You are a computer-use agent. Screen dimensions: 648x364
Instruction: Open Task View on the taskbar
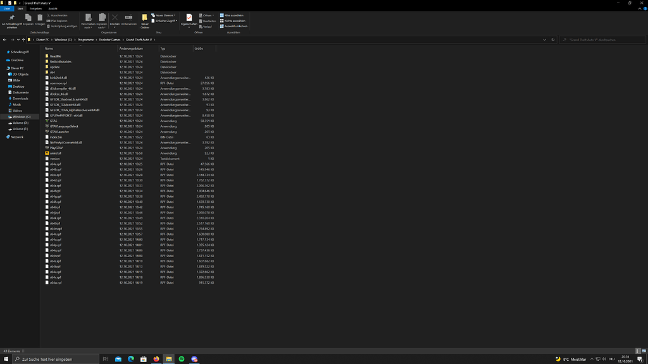tap(105, 359)
